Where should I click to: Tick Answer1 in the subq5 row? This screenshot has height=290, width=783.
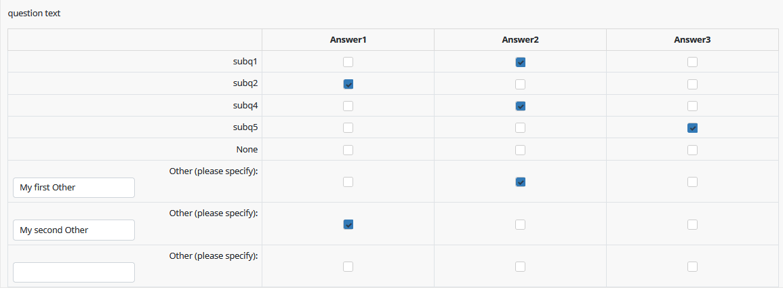(348, 128)
